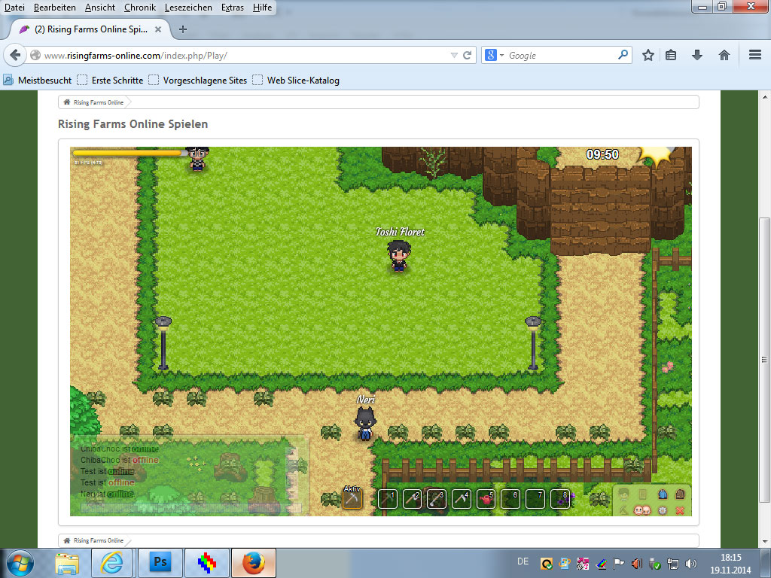Viewport: 771px width, 578px height.
Task: Select hotbar slot 1 tool
Action: pyautogui.click(x=387, y=499)
